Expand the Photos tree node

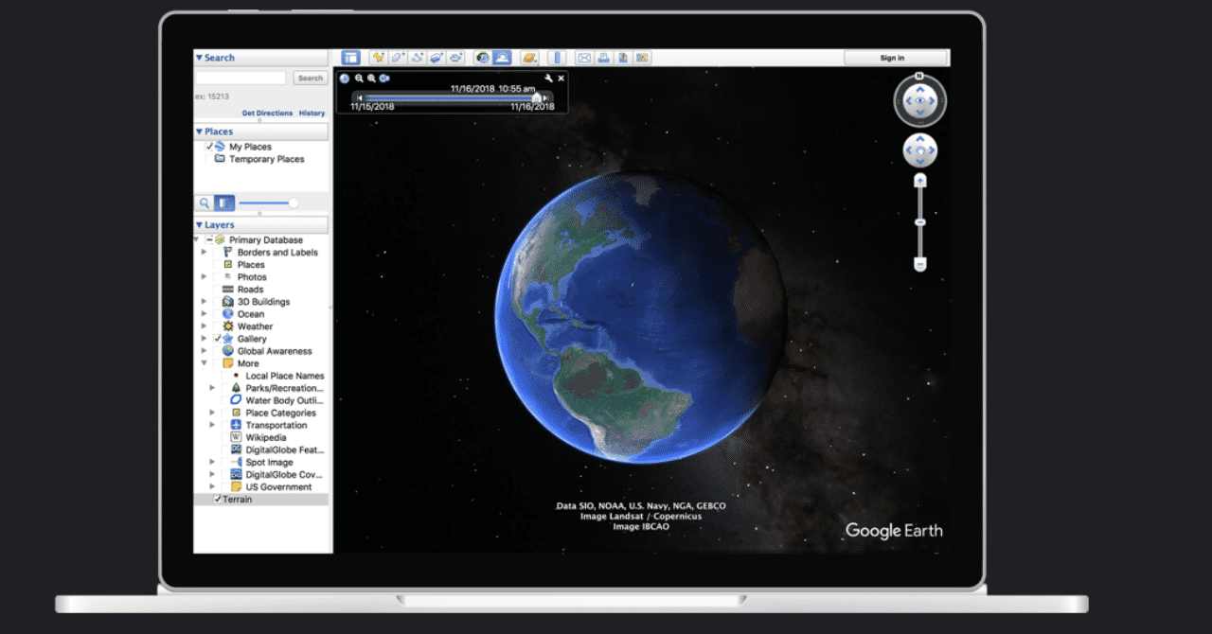(x=204, y=277)
